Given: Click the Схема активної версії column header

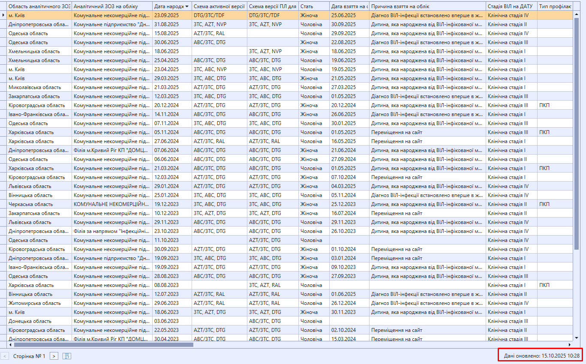Looking at the screenshot, I should [219, 6].
